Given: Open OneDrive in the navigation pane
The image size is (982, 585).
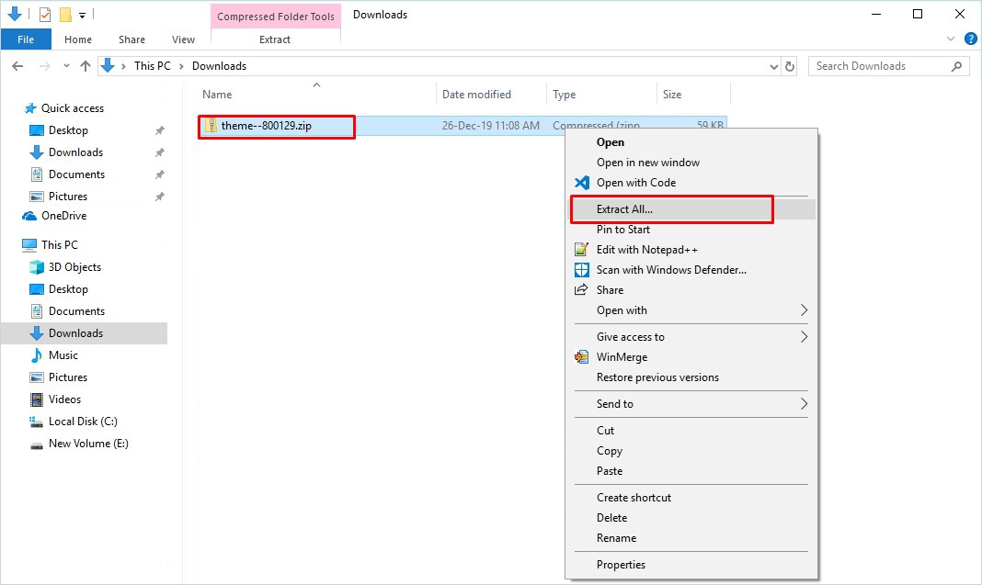Looking at the screenshot, I should coord(63,216).
